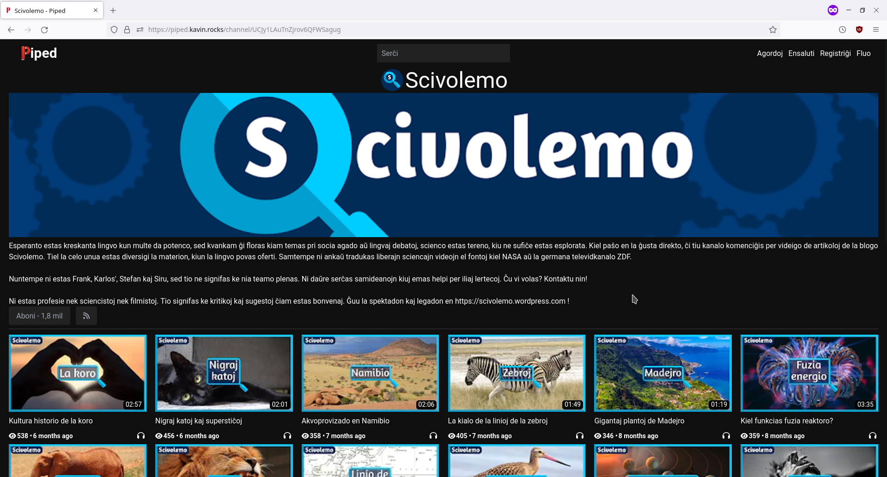Click the 405 views 7 months ago text
The width and height of the screenshot is (887, 477).
480,436
